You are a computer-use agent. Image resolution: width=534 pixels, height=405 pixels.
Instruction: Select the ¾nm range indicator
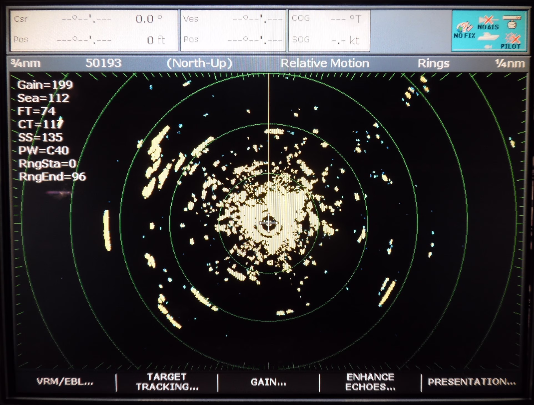(26, 63)
